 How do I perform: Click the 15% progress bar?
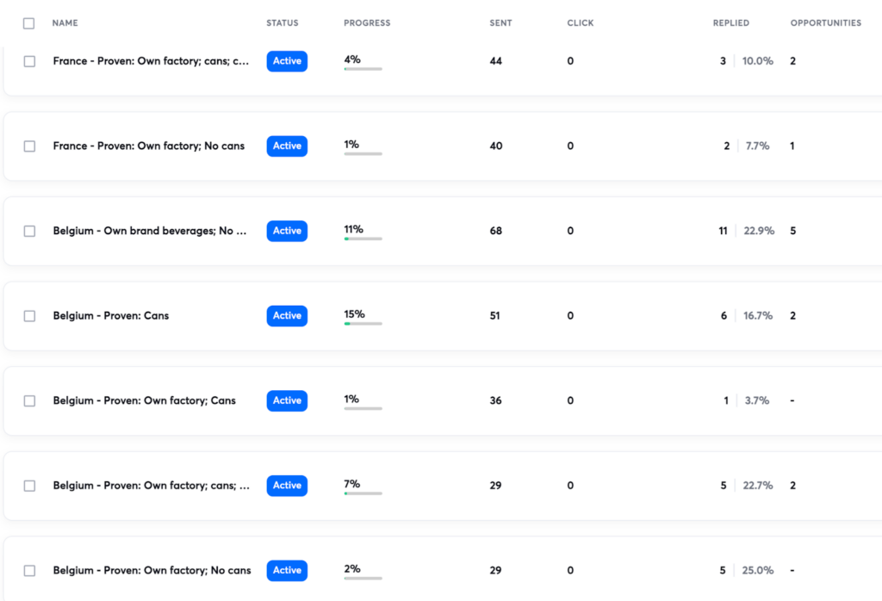(x=363, y=324)
